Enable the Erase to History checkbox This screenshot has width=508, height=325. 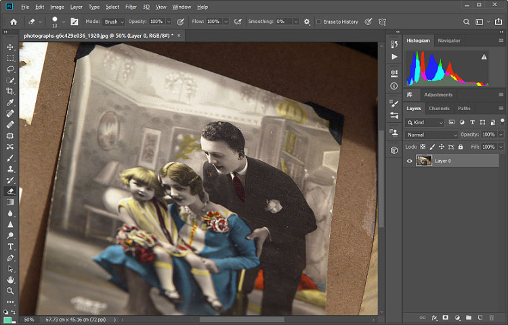[319, 22]
